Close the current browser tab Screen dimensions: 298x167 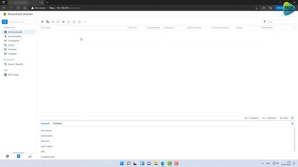[42, 2]
